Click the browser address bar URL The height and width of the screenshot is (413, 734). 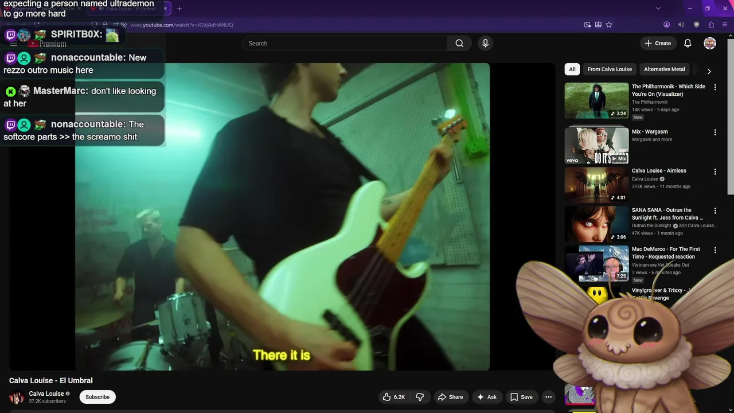tap(182, 25)
